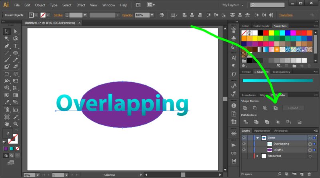Click the Trim pathfinder icon
The height and width of the screenshot is (178, 320).
click(x=256, y=122)
